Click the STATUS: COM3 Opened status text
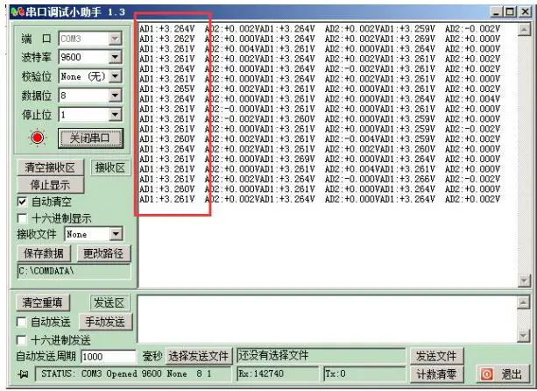Screen dimensions: 537x391 click(133, 373)
